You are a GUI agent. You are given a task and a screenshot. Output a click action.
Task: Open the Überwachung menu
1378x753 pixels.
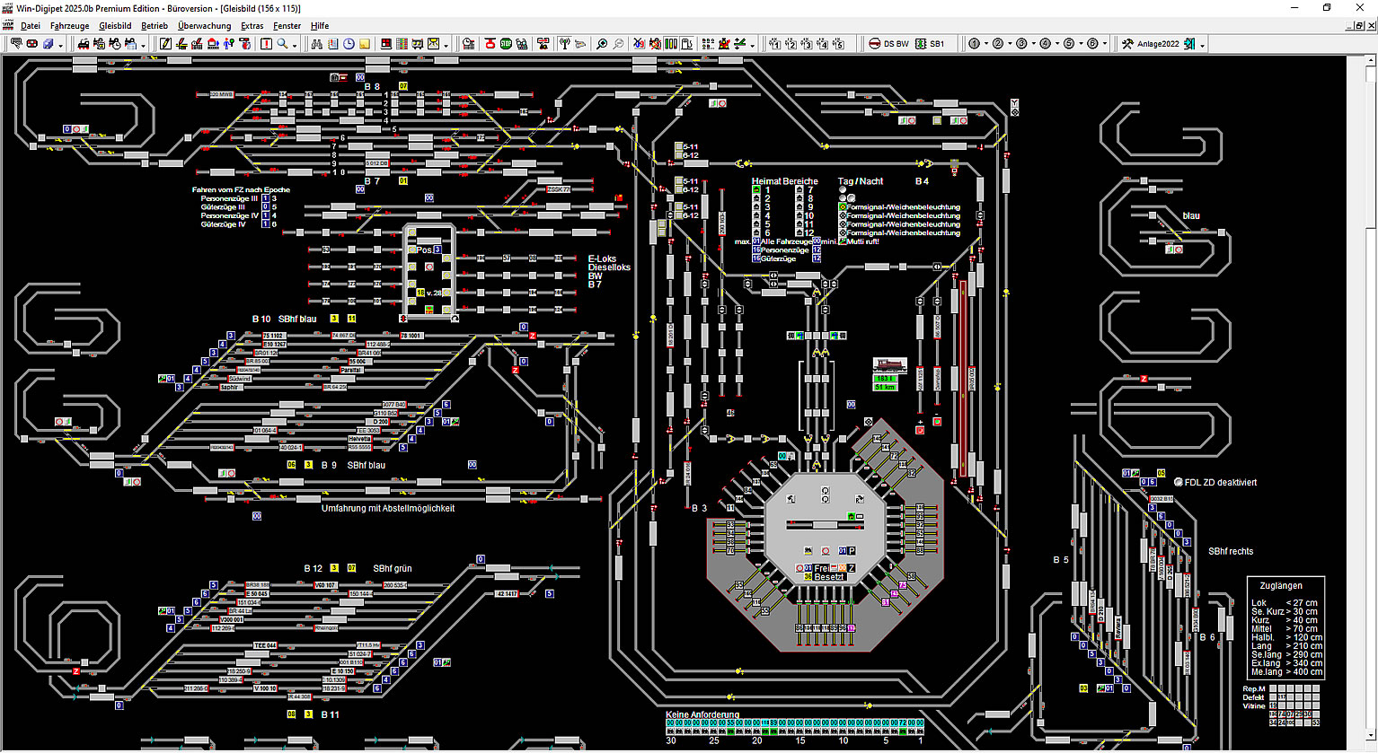204,26
